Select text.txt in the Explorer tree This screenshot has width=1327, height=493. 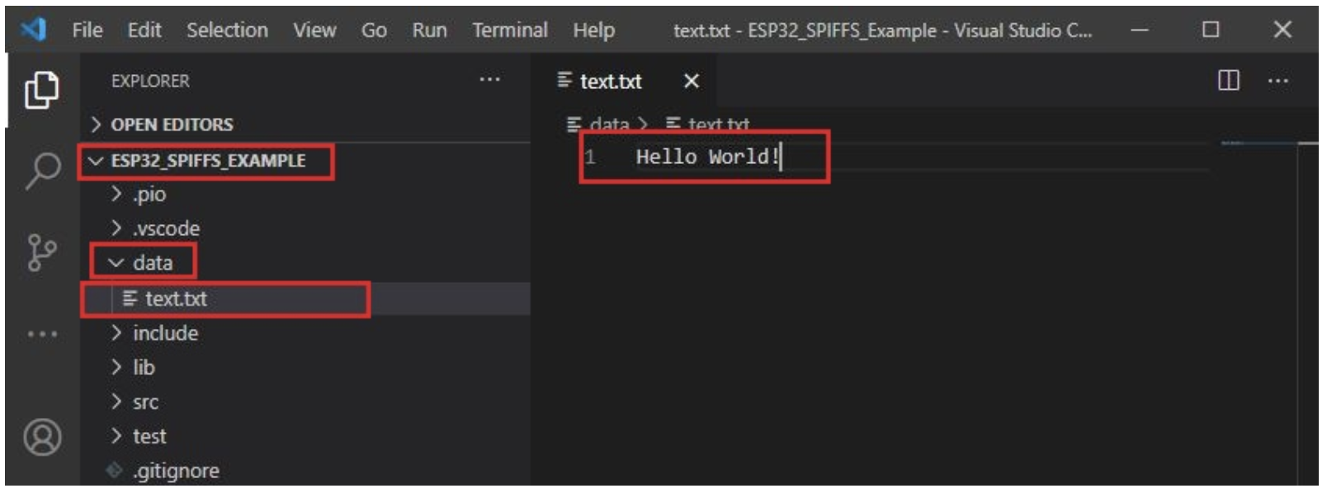tap(305, 298)
